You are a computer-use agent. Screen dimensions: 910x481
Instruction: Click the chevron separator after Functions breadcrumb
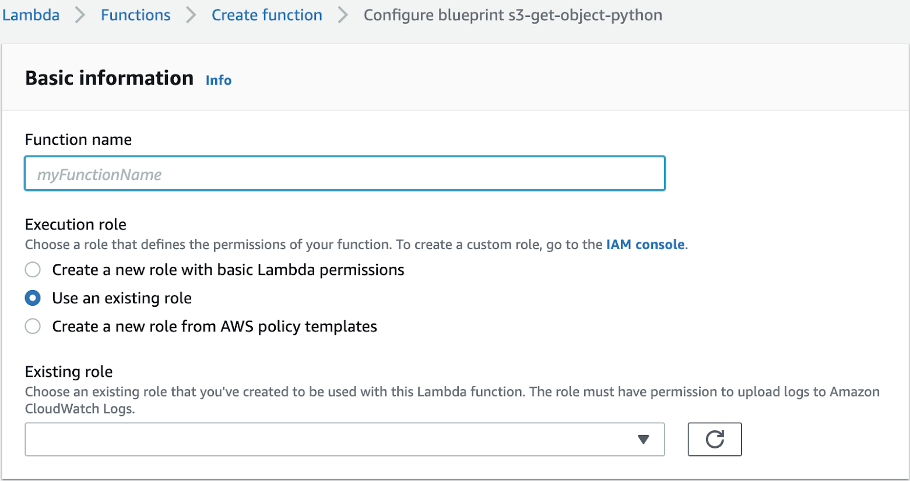point(191,15)
